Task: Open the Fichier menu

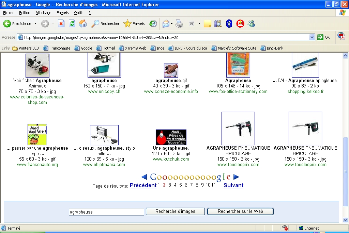Action: coord(9,13)
